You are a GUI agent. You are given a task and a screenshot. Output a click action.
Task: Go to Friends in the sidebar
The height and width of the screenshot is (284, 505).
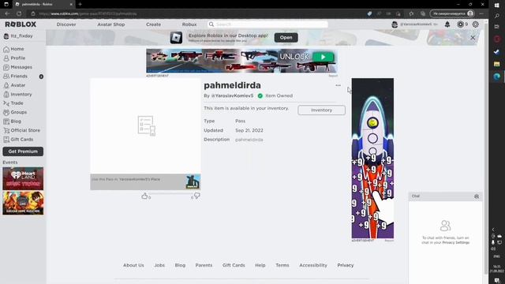tap(16, 76)
